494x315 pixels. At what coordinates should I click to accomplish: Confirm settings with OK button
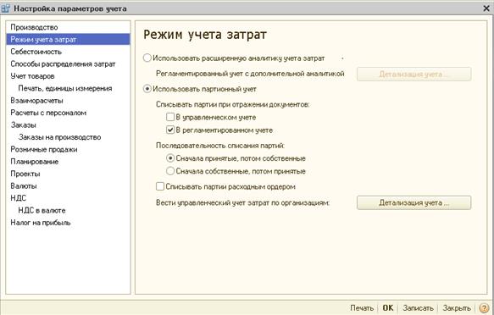(388, 308)
